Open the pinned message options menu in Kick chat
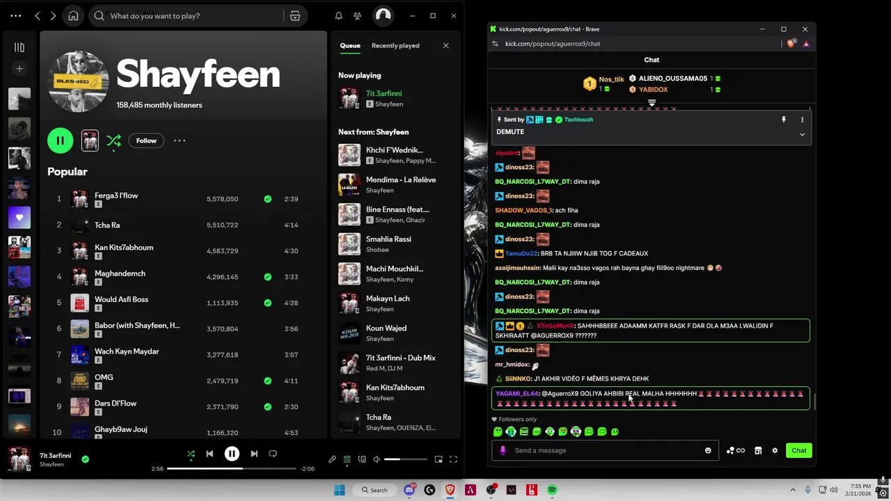 click(802, 120)
